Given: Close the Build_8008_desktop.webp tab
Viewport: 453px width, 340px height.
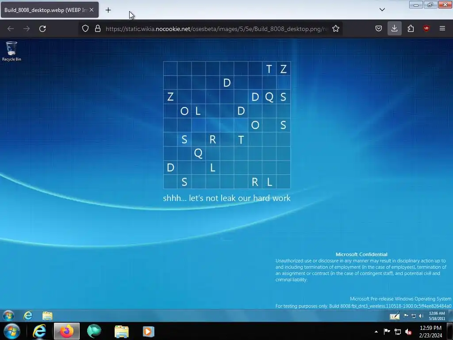Looking at the screenshot, I should [x=92, y=10].
